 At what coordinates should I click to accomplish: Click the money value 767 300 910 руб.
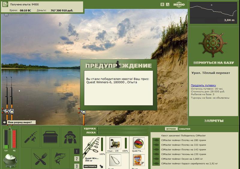tap(62, 10)
